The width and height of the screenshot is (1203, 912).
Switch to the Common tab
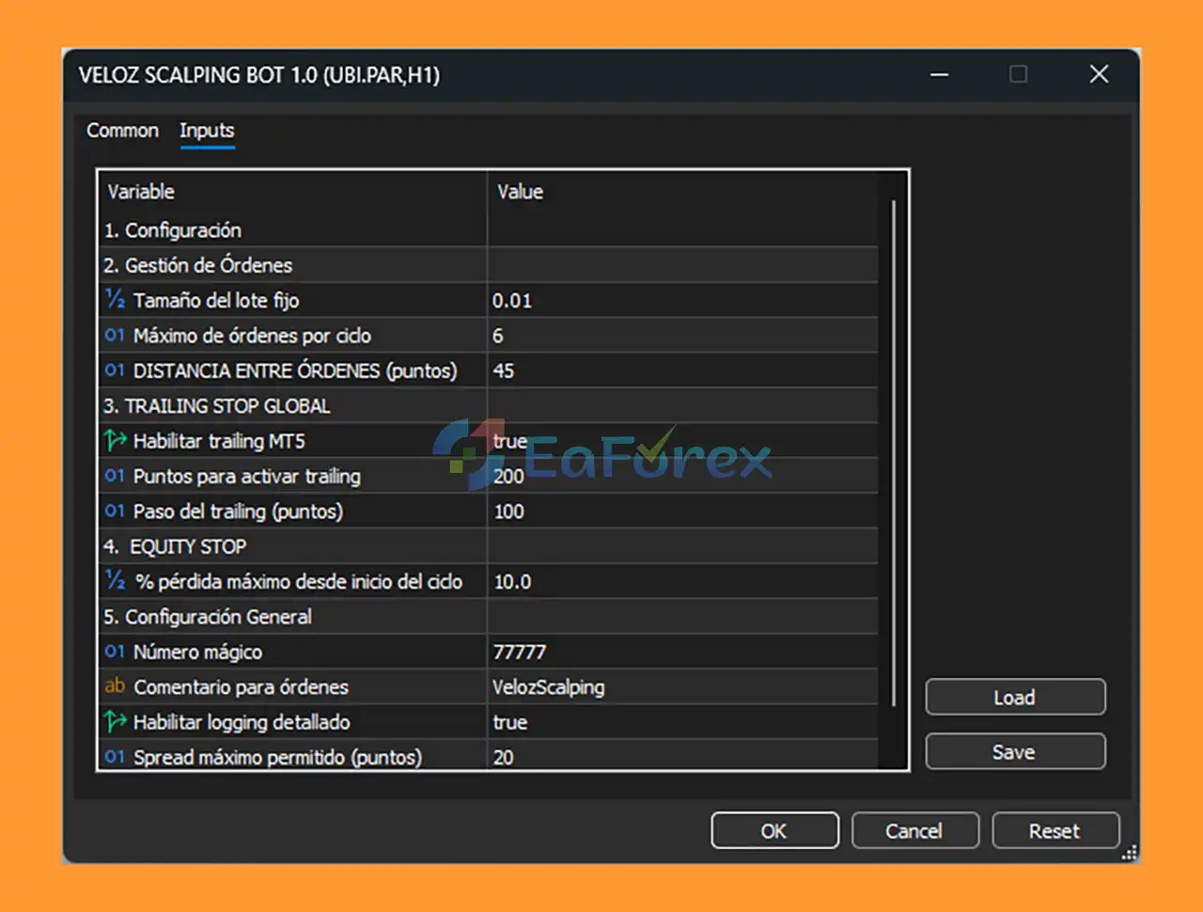pyautogui.click(x=122, y=131)
